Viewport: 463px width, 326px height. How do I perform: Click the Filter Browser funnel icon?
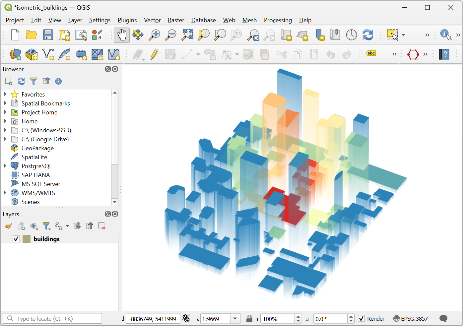pyautogui.click(x=33, y=81)
